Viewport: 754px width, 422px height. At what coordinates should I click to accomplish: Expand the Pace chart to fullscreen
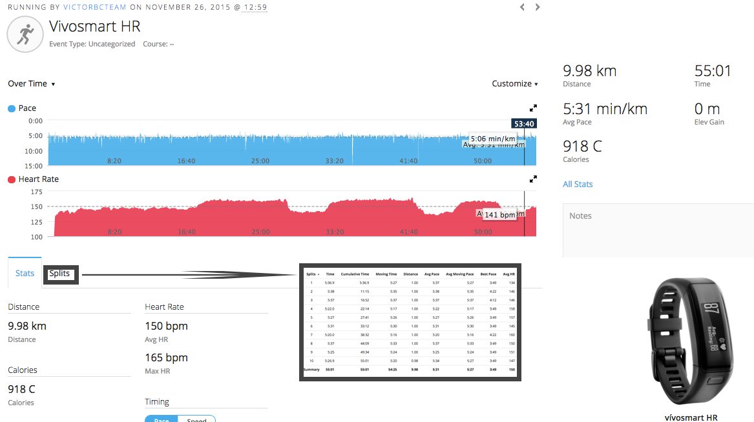[533, 108]
